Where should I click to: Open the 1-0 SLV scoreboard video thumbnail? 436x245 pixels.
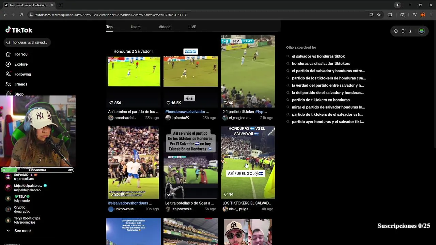[248, 71]
